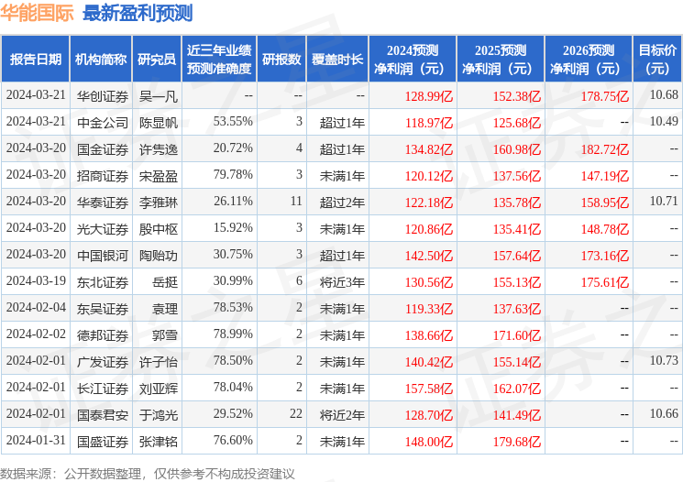Select the 近三年业绩预测准确度 column header
Viewport: 683px width, 482px height.
click(x=219, y=59)
